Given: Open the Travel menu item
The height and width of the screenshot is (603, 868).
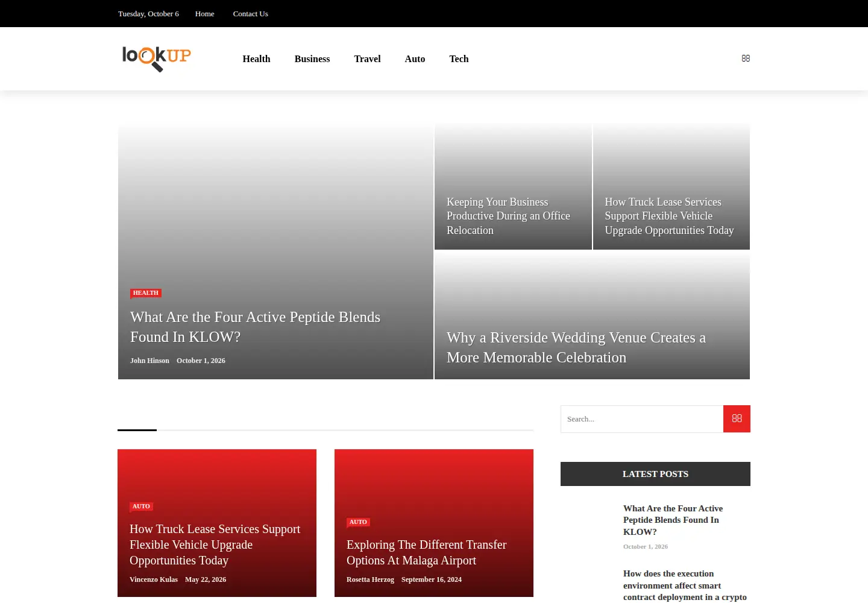Looking at the screenshot, I should [x=367, y=59].
